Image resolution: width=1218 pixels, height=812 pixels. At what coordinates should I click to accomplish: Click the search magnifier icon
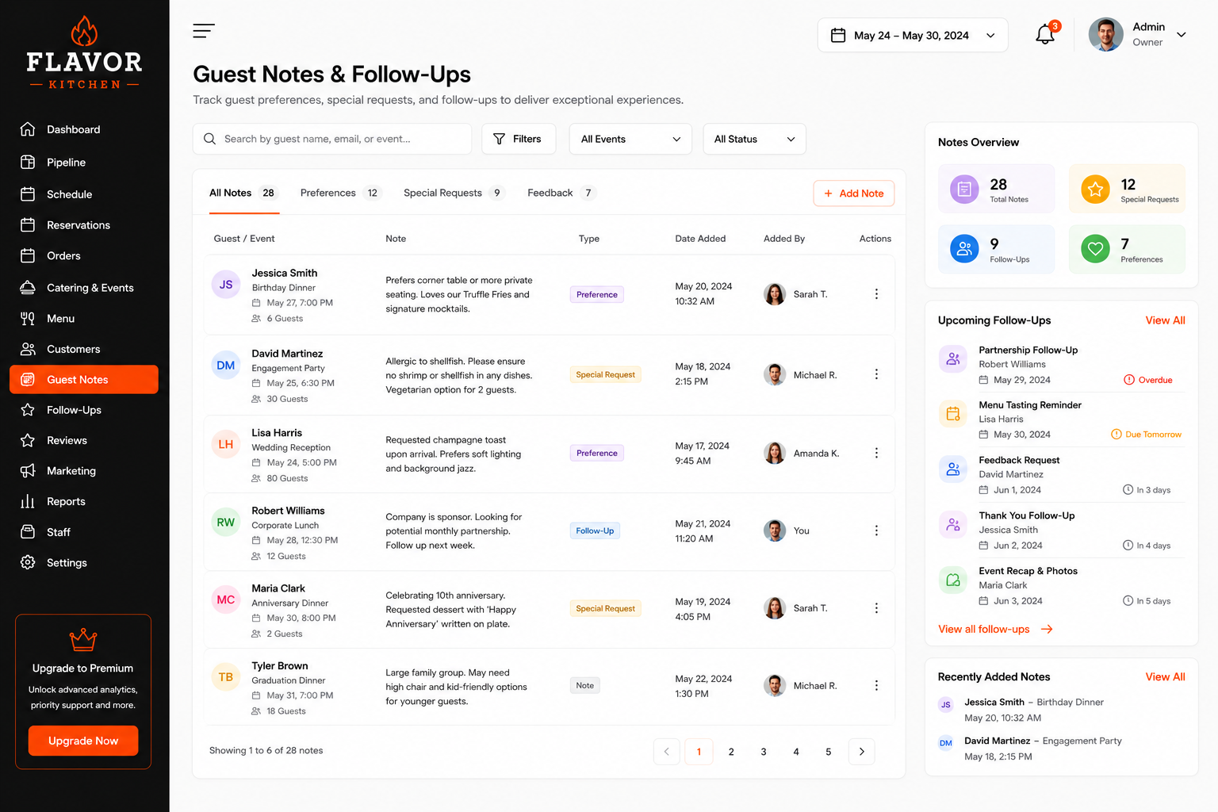209,139
